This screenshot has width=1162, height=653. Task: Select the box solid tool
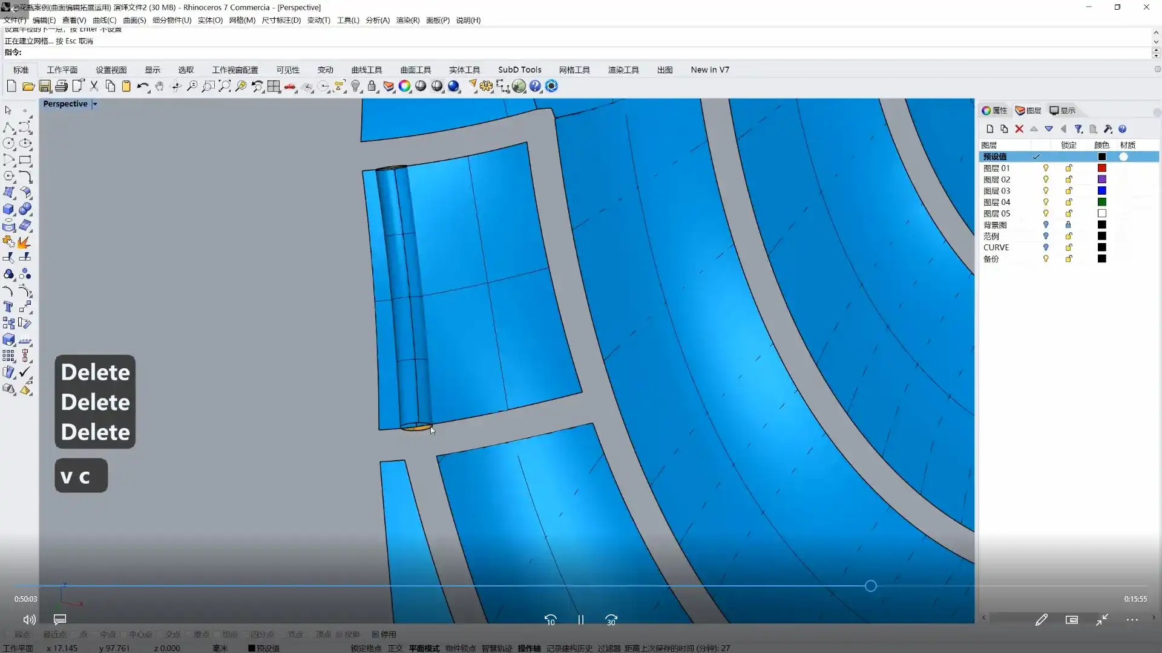[8, 209]
